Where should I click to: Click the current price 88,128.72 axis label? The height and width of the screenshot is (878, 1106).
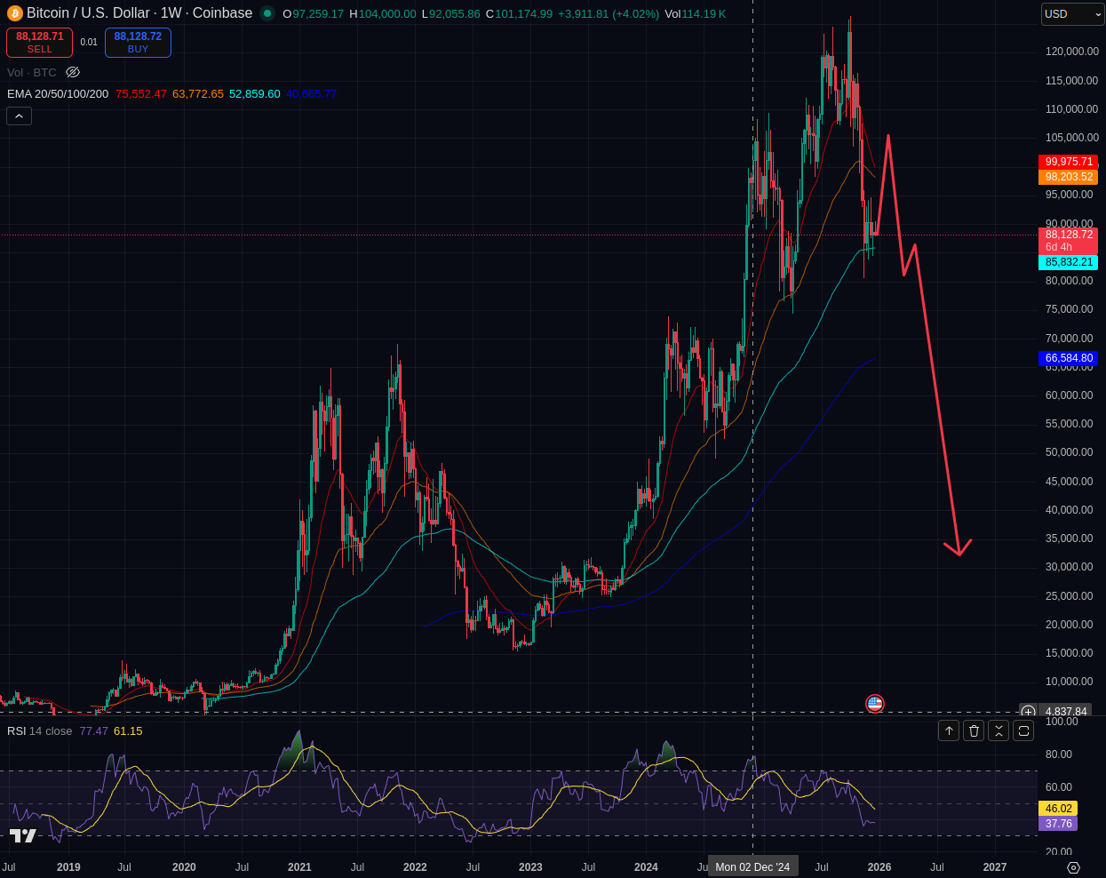pyautogui.click(x=1068, y=241)
